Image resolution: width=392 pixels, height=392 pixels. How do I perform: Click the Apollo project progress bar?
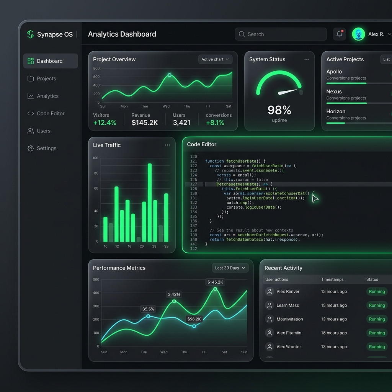point(359,83)
